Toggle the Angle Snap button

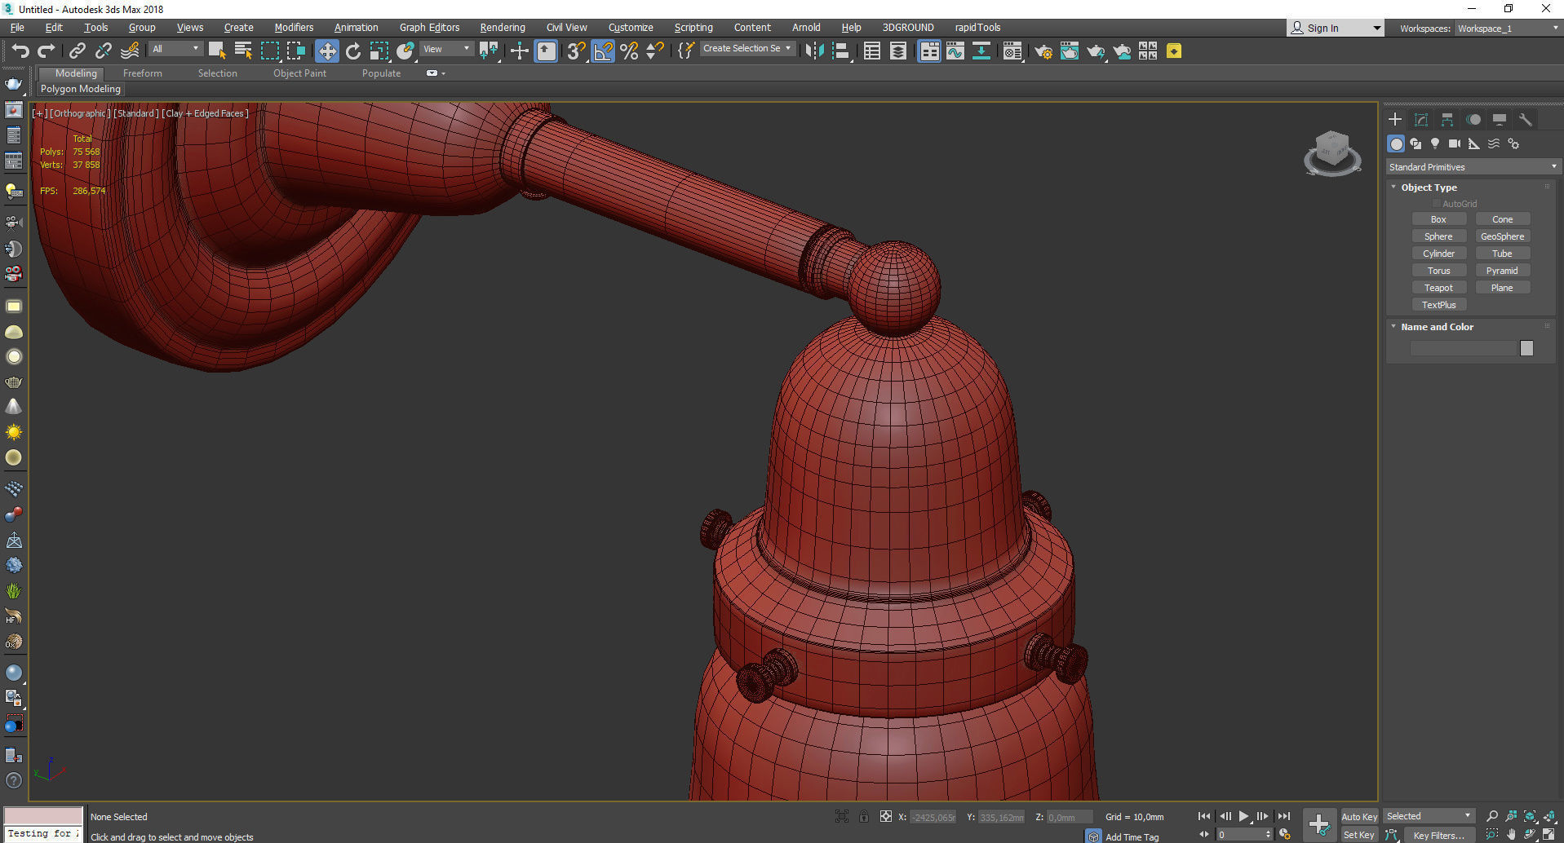pyautogui.click(x=603, y=51)
